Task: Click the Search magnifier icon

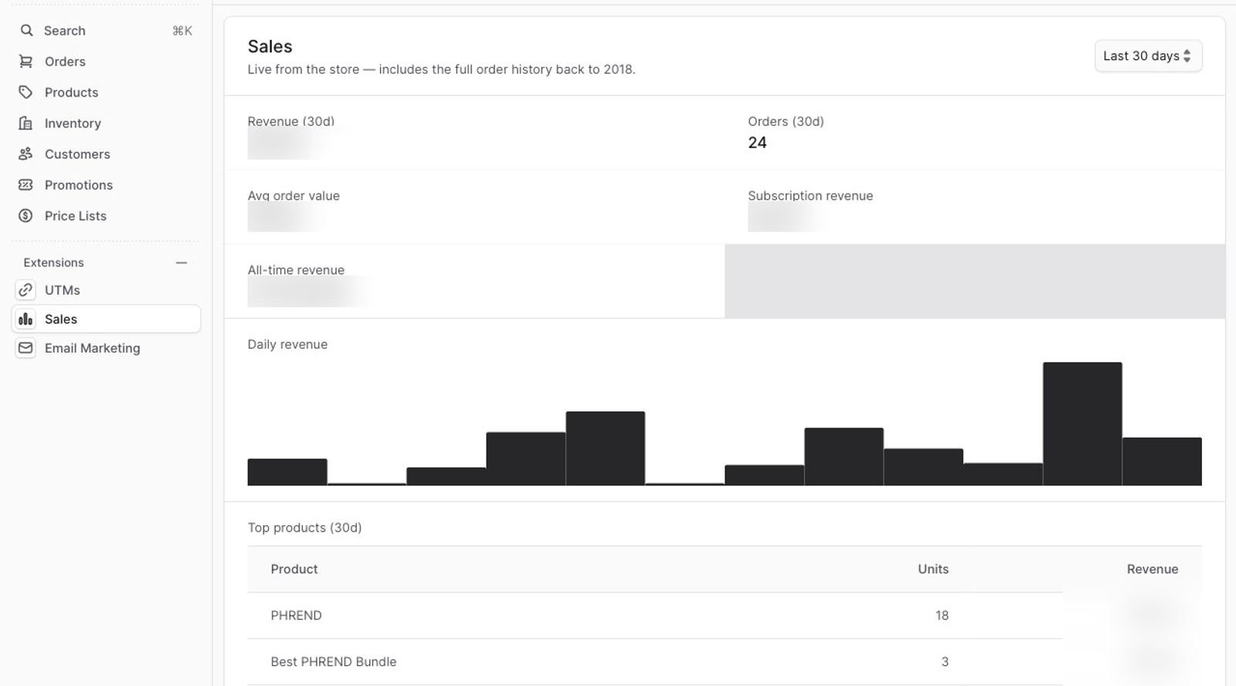Action: [x=26, y=30]
